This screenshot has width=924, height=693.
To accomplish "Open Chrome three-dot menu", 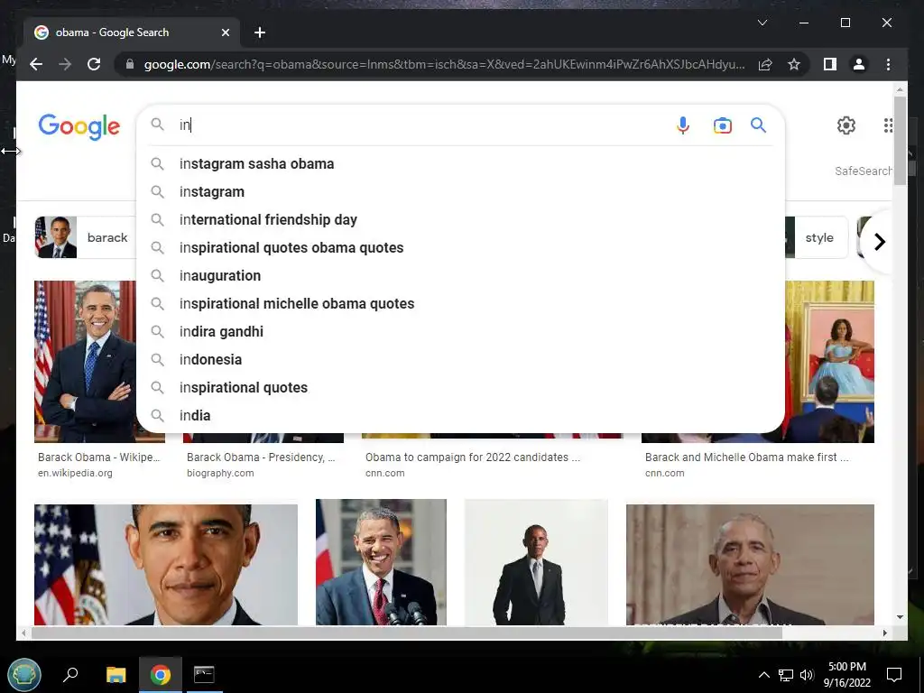I will click(888, 64).
